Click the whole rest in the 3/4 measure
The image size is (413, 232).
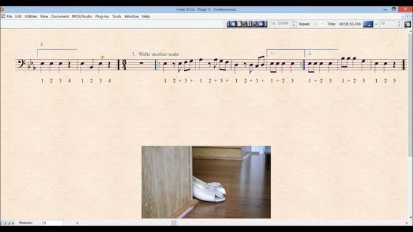pyautogui.click(x=141, y=63)
